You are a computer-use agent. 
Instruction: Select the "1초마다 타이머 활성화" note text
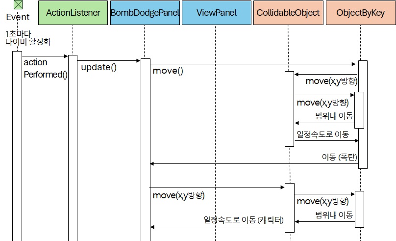pyautogui.click(x=28, y=38)
